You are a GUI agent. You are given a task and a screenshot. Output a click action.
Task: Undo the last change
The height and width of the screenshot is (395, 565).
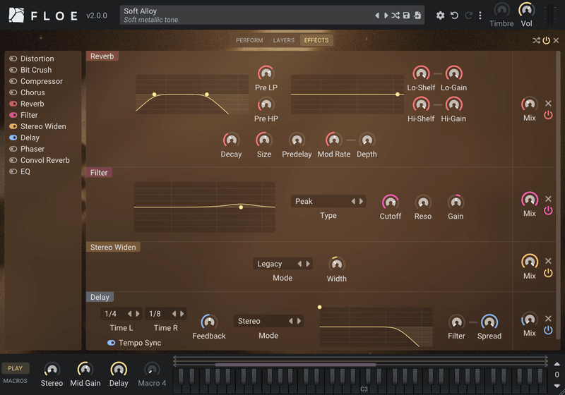pos(454,16)
